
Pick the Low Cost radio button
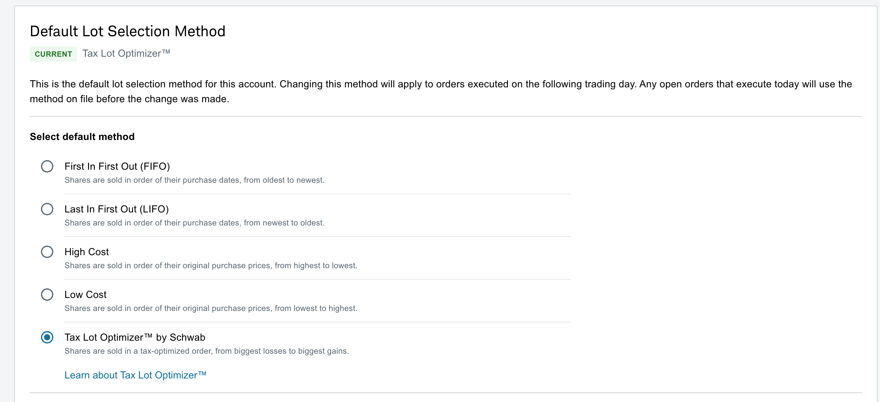pos(47,295)
